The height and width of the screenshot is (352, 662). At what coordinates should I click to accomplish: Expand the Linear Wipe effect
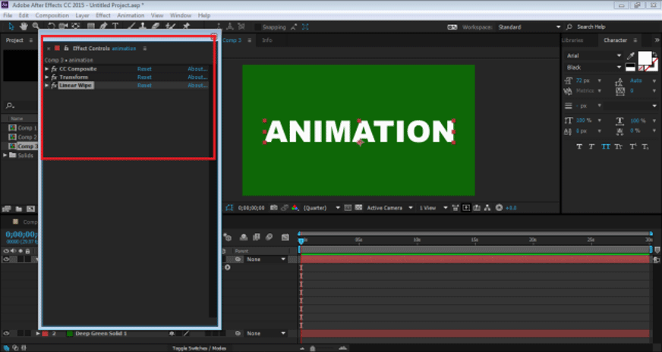46,85
